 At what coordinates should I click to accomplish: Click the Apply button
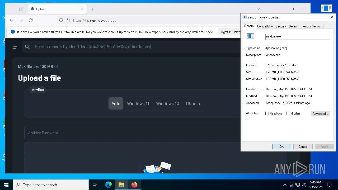(324, 146)
